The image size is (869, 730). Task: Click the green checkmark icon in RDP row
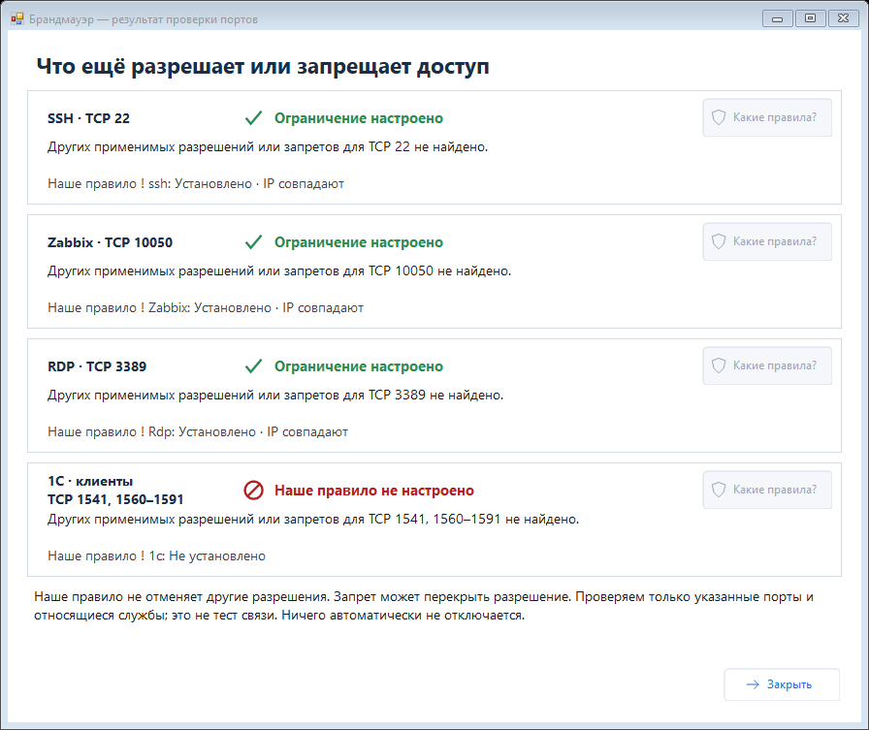[253, 366]
